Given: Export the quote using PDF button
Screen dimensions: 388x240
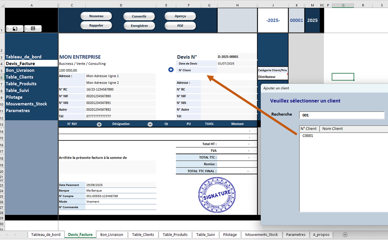Looking at the screenshot, I should tap(180, 26).
